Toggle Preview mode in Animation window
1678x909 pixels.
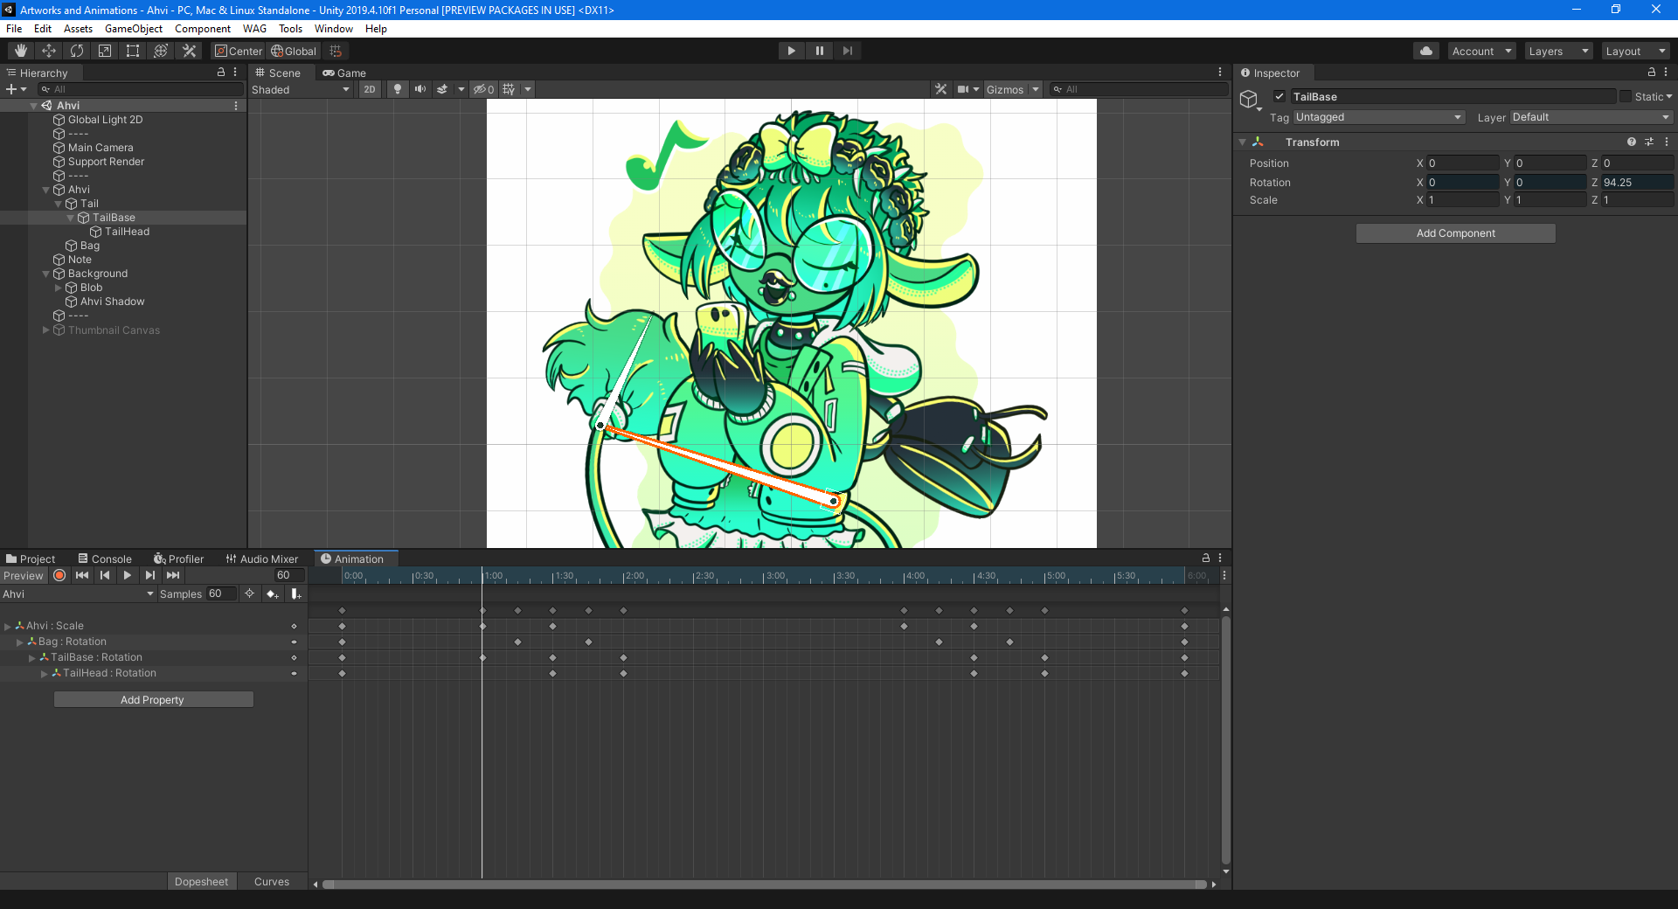coord(24,575)
